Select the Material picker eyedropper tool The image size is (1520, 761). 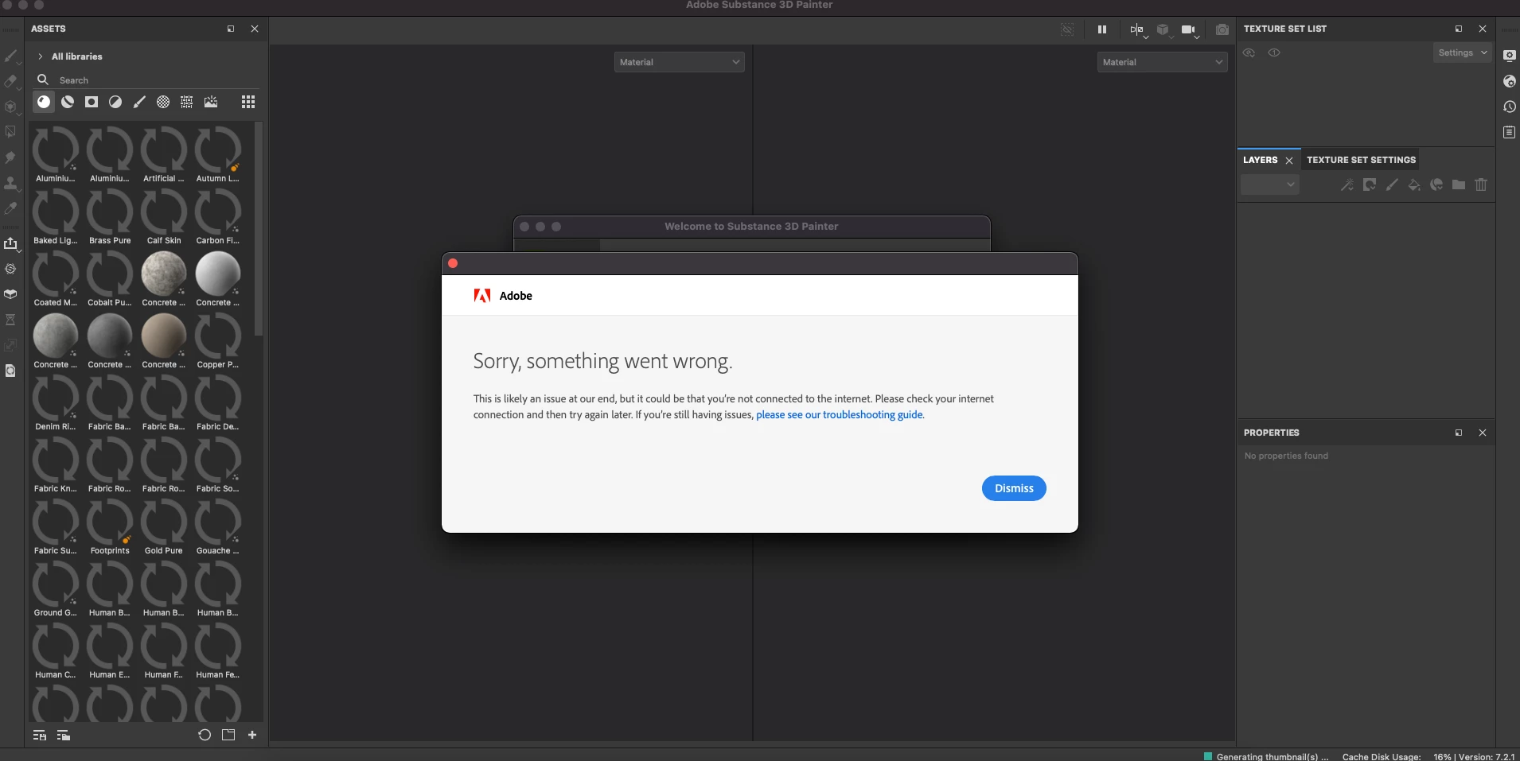click(10, 208)
